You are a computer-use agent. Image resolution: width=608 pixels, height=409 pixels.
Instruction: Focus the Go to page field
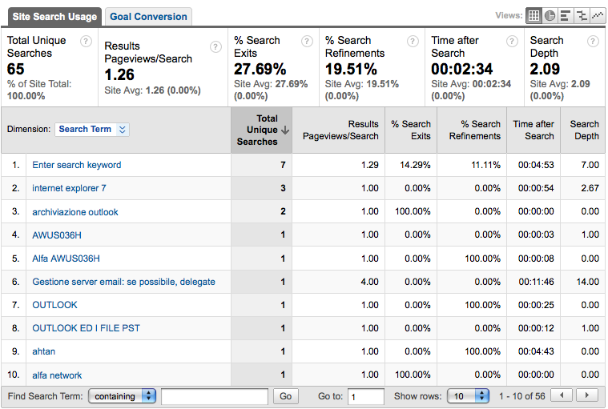[x=365, y=396]
